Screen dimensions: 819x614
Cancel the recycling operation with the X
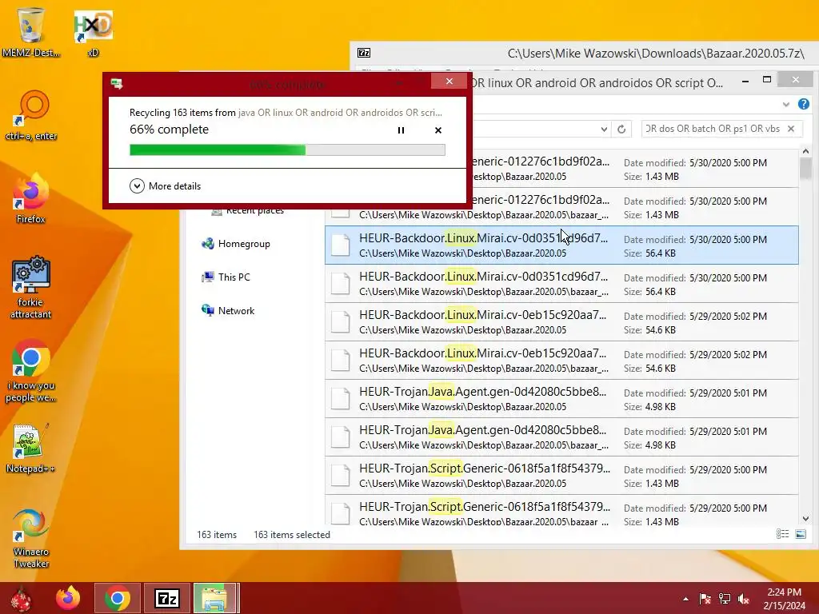[x=438, y=130]
